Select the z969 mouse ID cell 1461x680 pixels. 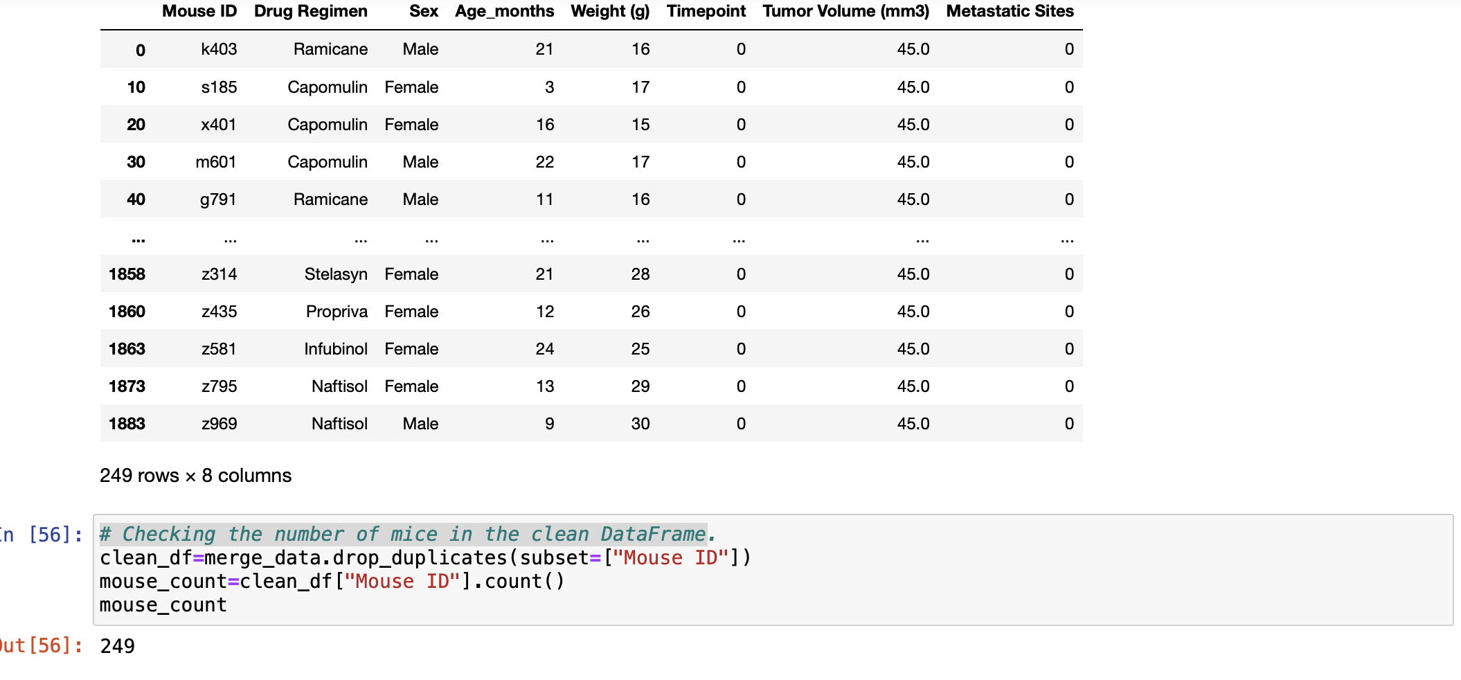pyautogui.click(x=219, y=424)
